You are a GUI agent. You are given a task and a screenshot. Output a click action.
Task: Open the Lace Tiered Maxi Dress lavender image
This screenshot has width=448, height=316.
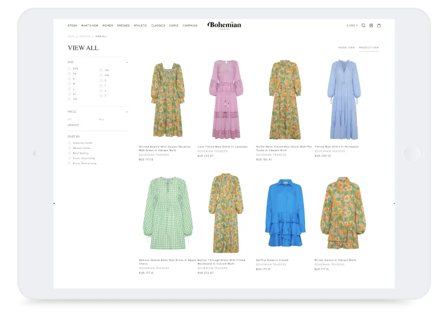point(226,99)
